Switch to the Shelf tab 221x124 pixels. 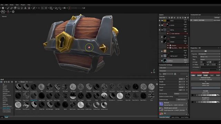pos(7,117)
